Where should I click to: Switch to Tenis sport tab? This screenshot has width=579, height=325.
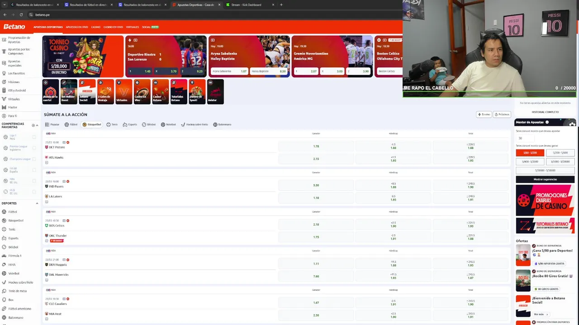point(112,125)
